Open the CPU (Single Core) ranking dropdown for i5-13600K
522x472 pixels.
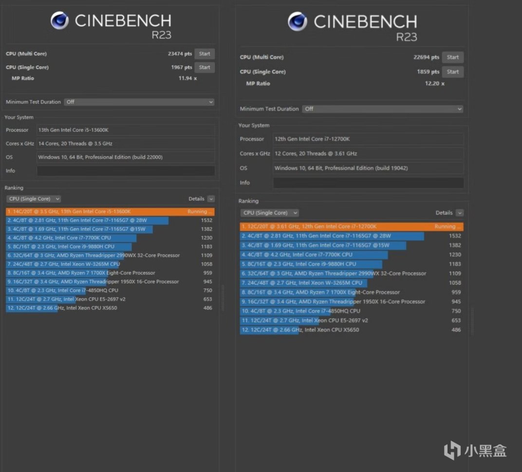[34, 199]
